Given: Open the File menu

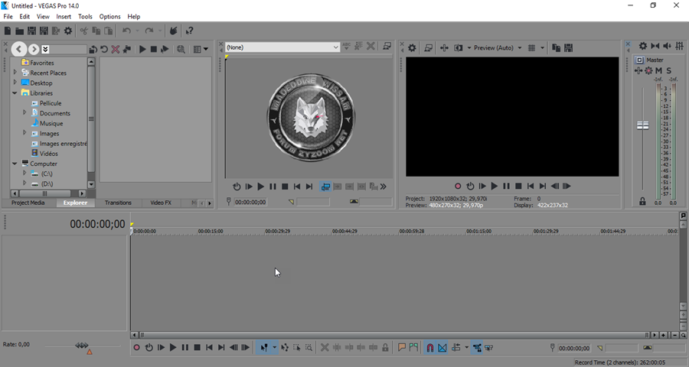Looking at the screenshot, I should point(8,16).
